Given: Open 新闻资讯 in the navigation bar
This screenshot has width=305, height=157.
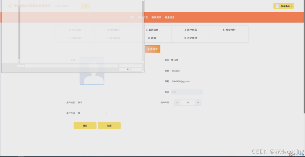Looking at the screenshot, I should pyautogui.click(x=156, y=17).
